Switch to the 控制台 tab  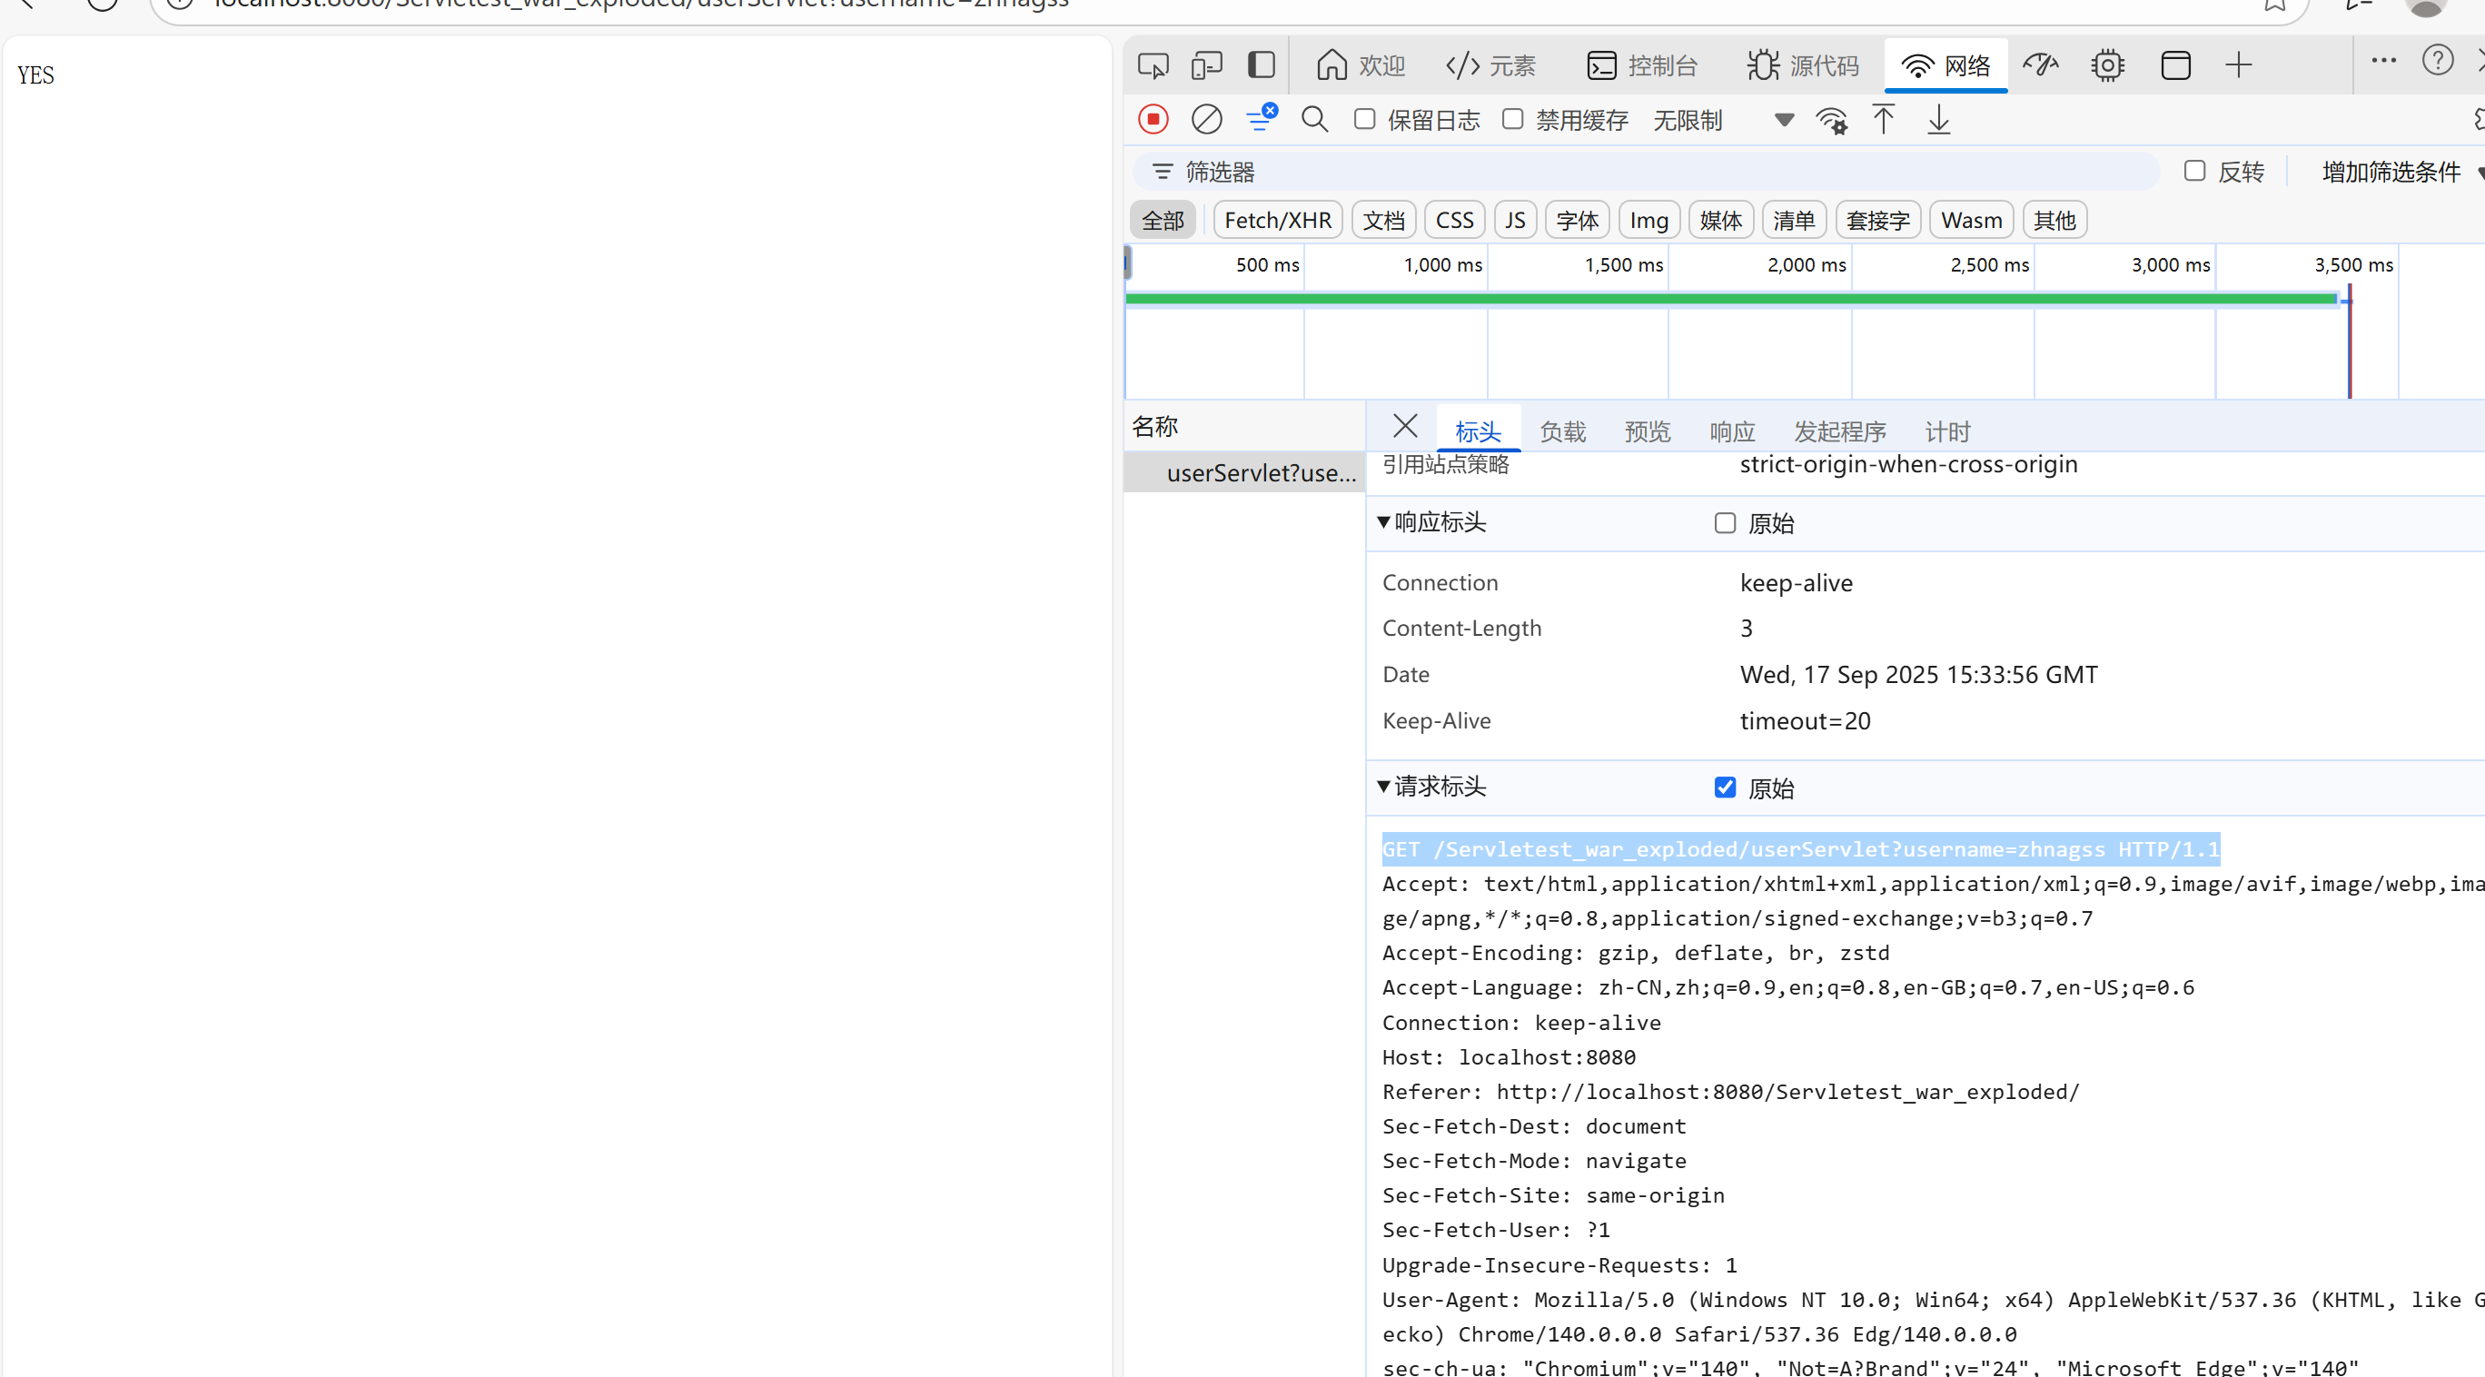pos(1642,65)
